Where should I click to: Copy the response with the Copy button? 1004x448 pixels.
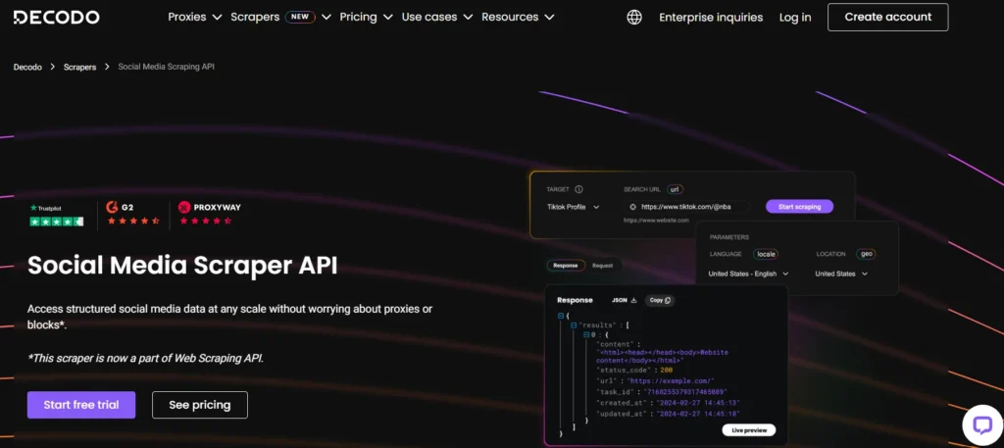660,300
